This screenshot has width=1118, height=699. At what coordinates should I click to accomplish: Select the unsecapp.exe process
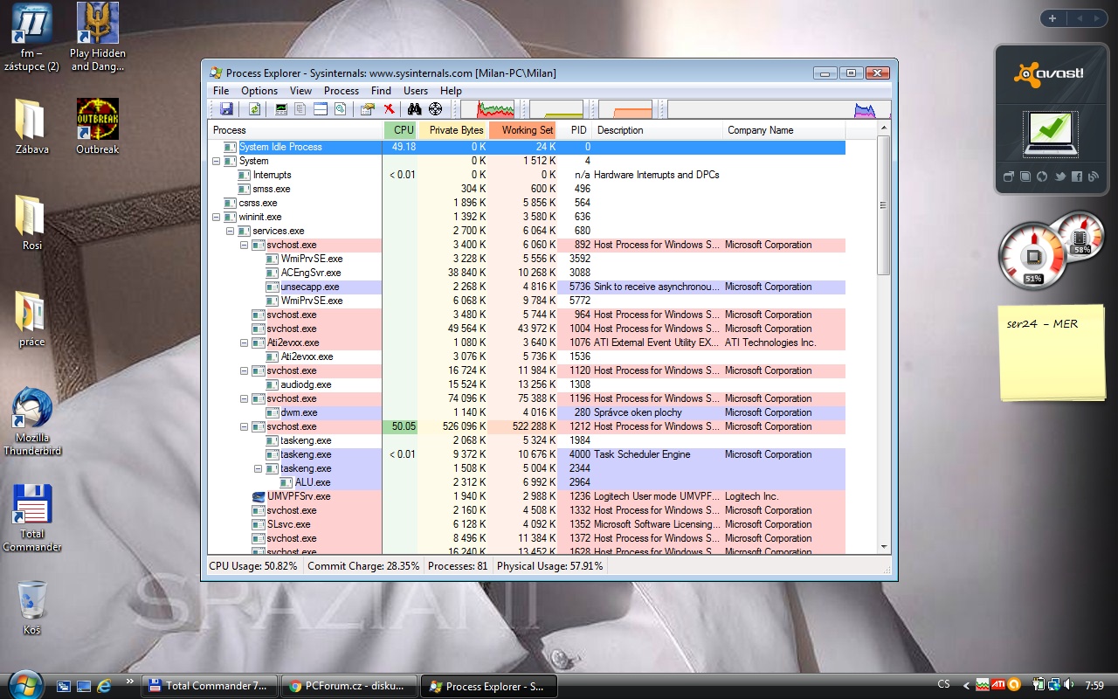527,287
